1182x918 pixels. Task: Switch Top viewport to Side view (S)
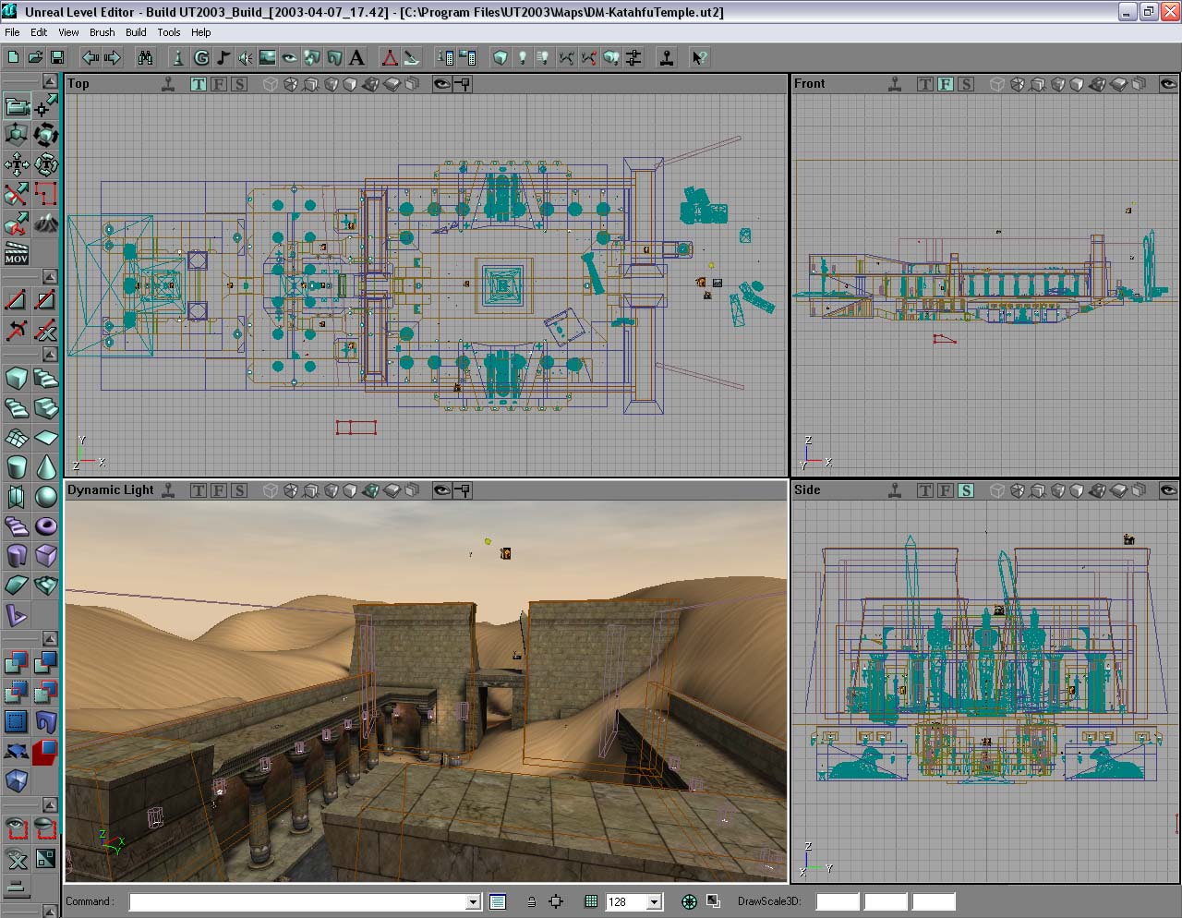tap(239, 84)
